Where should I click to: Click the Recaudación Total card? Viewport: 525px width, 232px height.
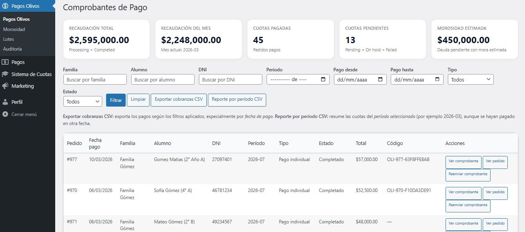[x=106, y=39]
